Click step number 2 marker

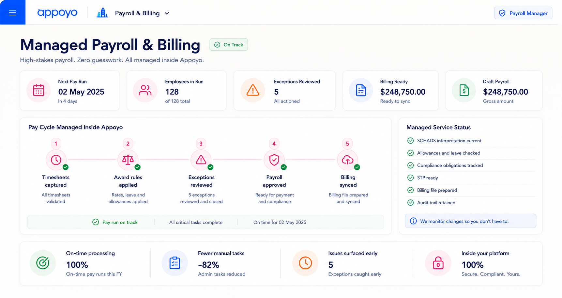(x=128, y=144)
